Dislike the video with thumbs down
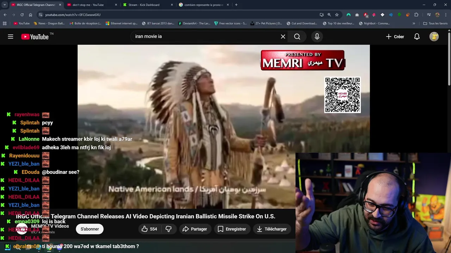451x253 pixels. pos(168,229)
